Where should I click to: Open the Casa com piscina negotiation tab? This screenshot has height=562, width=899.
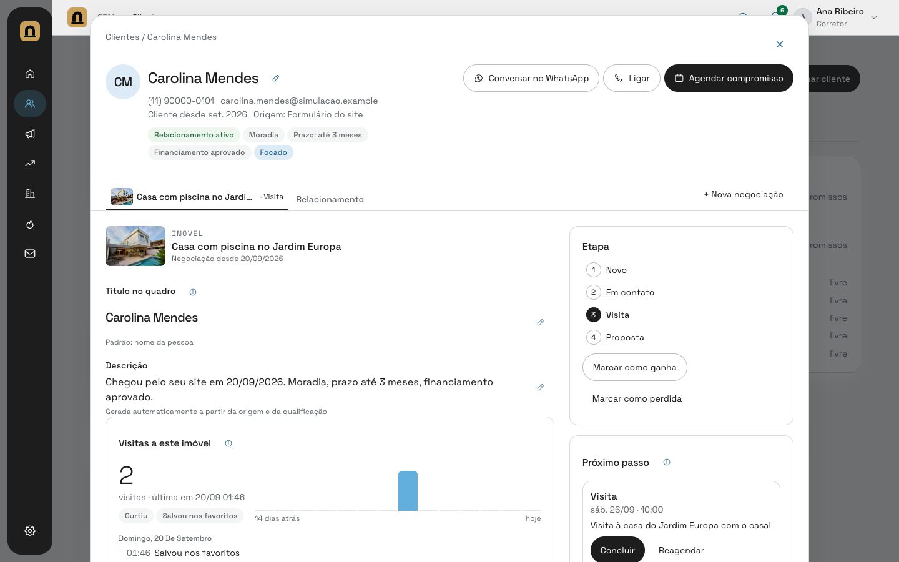[x=197, y=197]
